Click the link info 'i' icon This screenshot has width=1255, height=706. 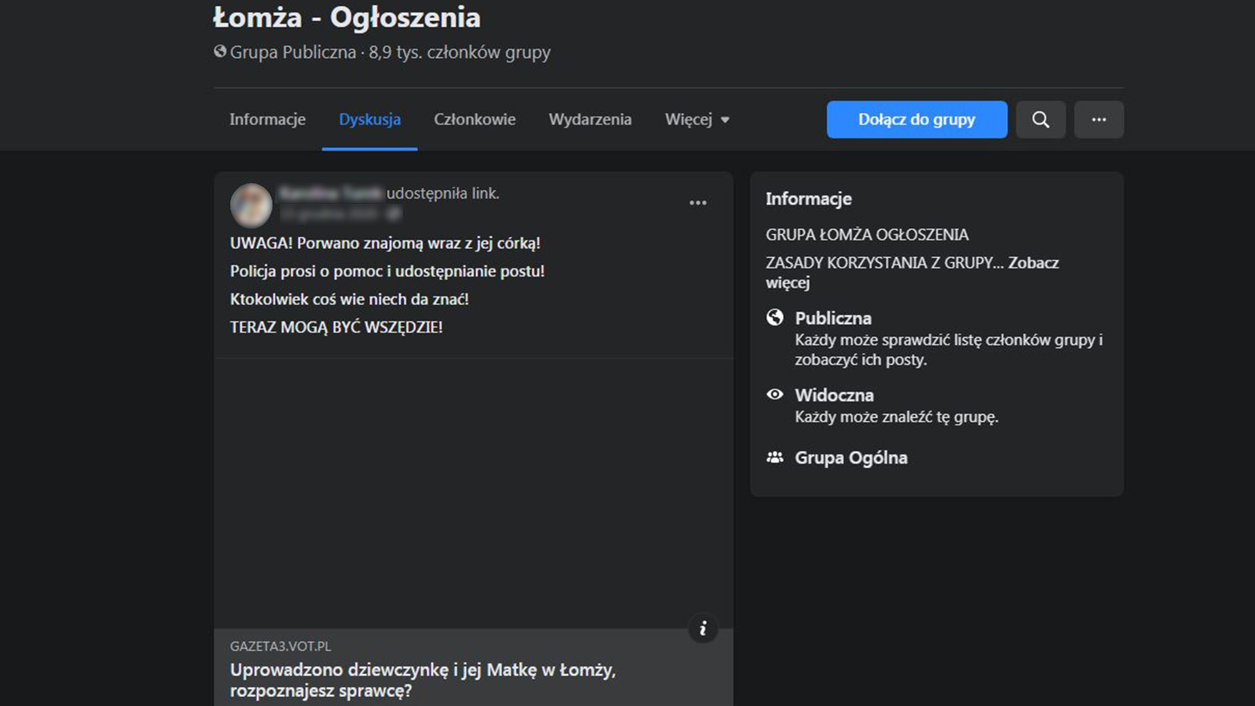pos(703,628)
